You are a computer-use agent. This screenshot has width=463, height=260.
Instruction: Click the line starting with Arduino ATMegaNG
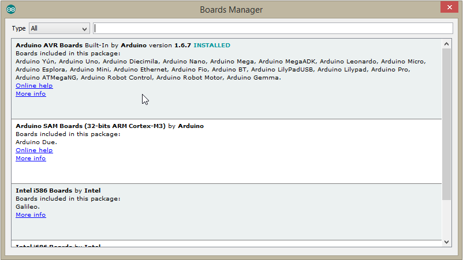coord(148,78)
